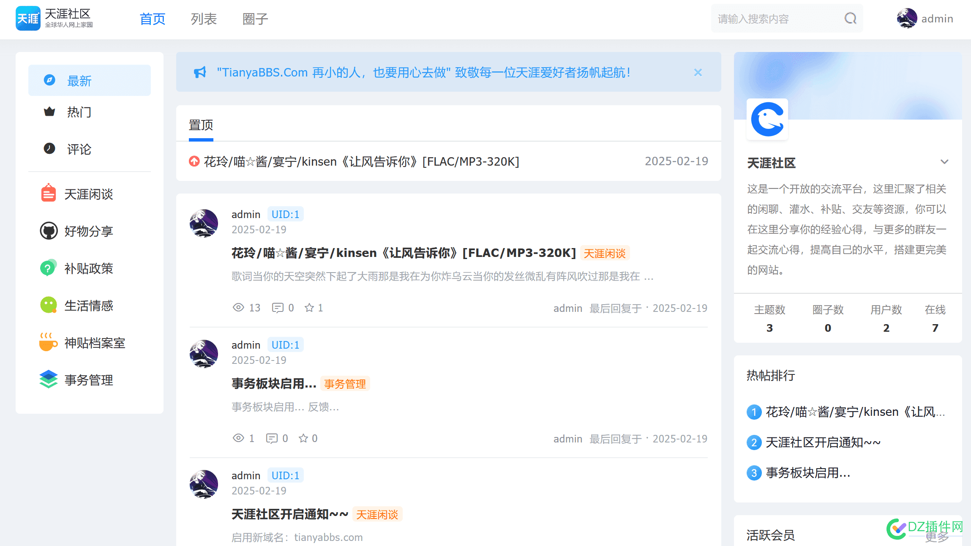Select 最新 in the left sidebar

coord(90,80)
